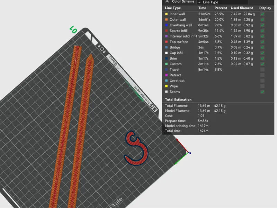Viewport: 277px width, 208px height.
Task: Click the Percent column header
Action: 221,8
